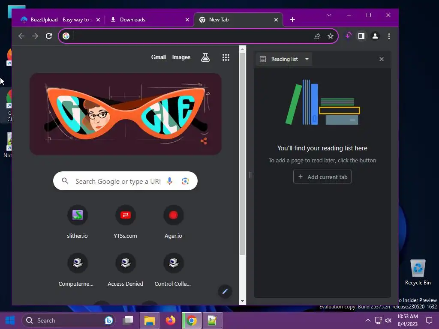Image resolution: width=439 pixels, height=329 pixels.
Task: Open the Chrome three-dot menu
Action: pos(389,36)
